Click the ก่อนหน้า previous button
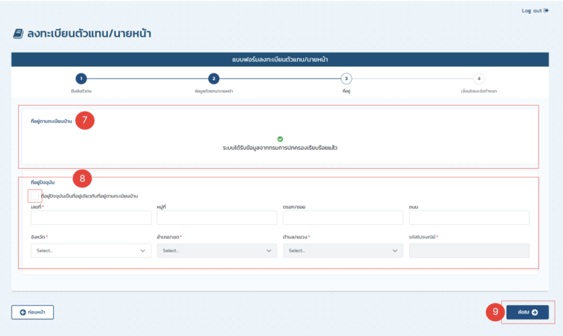The image size is (563, 336). coord(32,312)
